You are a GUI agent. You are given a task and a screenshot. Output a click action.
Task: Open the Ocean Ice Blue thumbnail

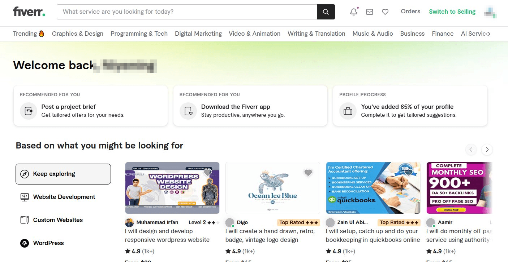[273, 188]
